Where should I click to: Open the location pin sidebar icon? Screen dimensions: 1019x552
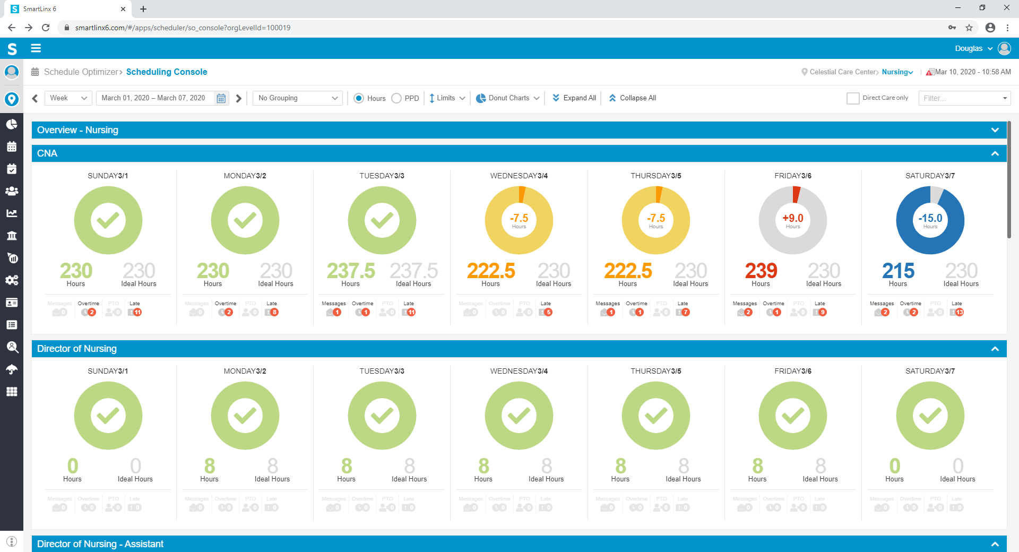12,99
